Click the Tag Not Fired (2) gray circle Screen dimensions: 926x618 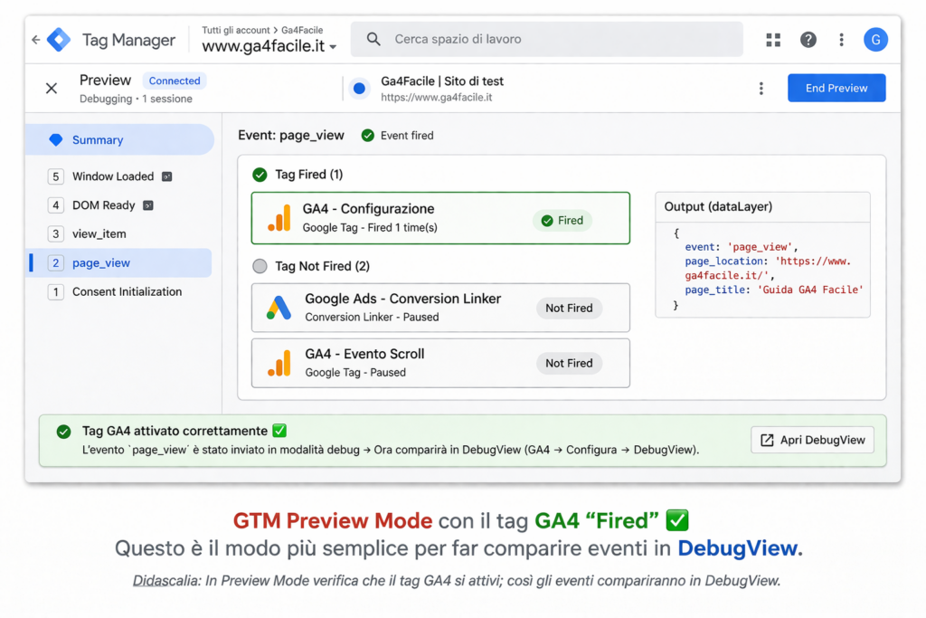pyautogui.click(x=260, y=266)
